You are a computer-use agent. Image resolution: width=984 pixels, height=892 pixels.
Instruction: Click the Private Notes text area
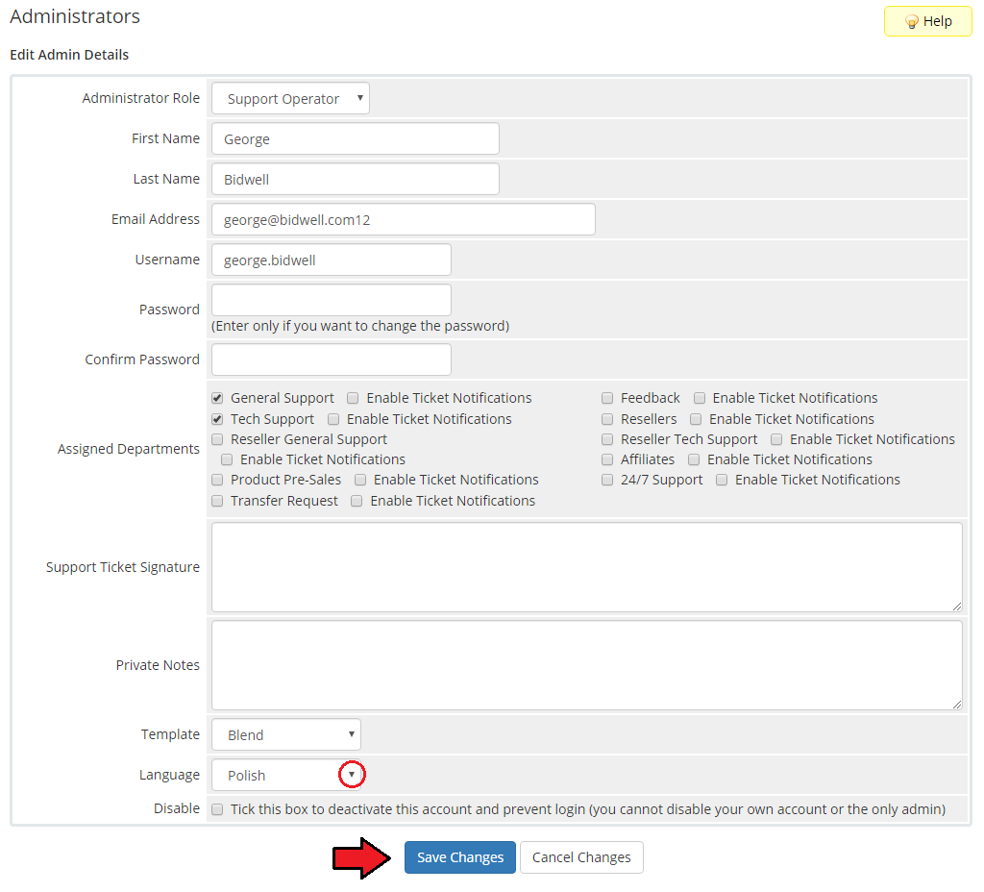[586, 665]
